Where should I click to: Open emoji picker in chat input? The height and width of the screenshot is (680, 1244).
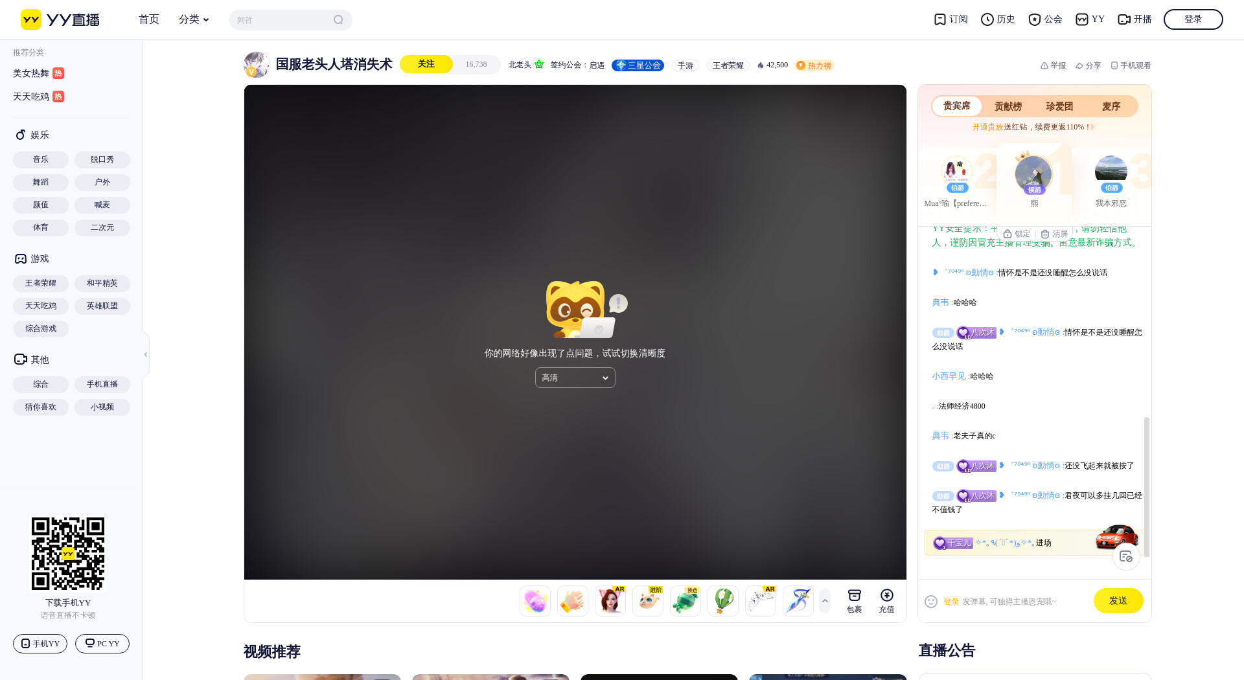coord(931,602)
